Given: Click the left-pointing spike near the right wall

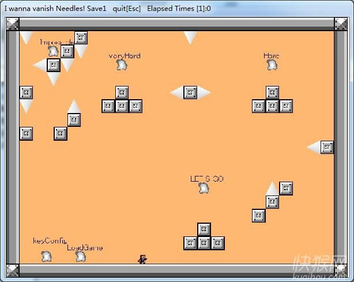Looking at the screenshot, I should coord(314,148).
